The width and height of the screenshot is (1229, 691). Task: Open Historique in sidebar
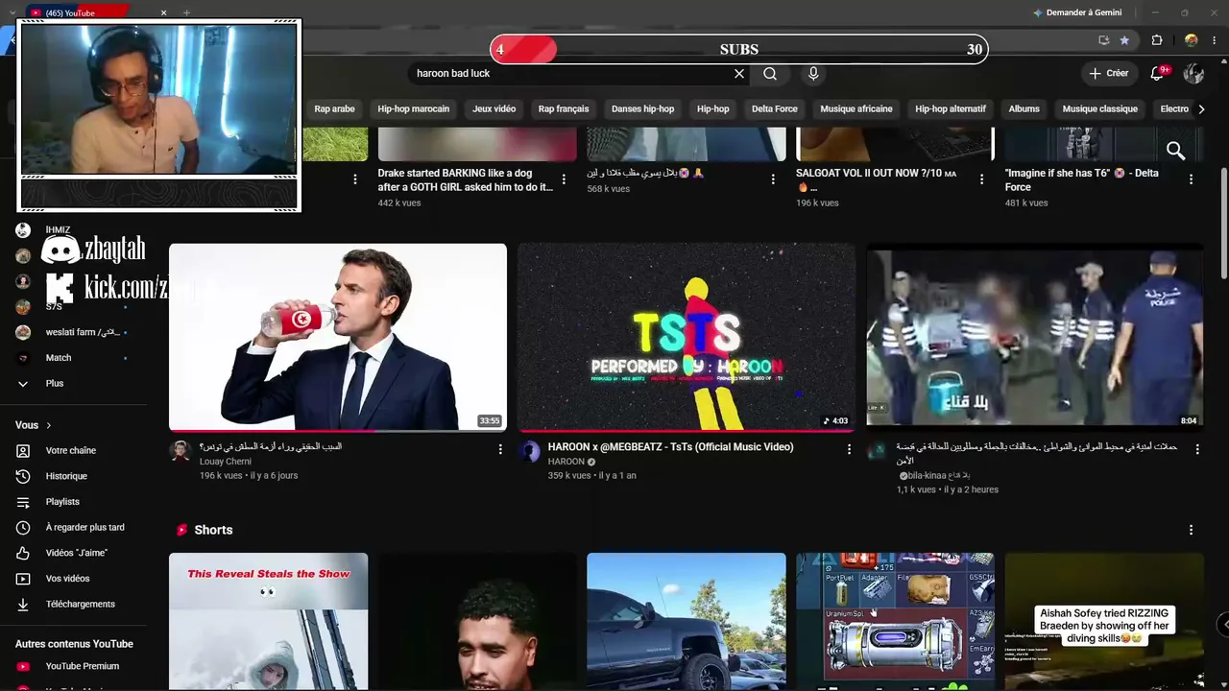66,476
